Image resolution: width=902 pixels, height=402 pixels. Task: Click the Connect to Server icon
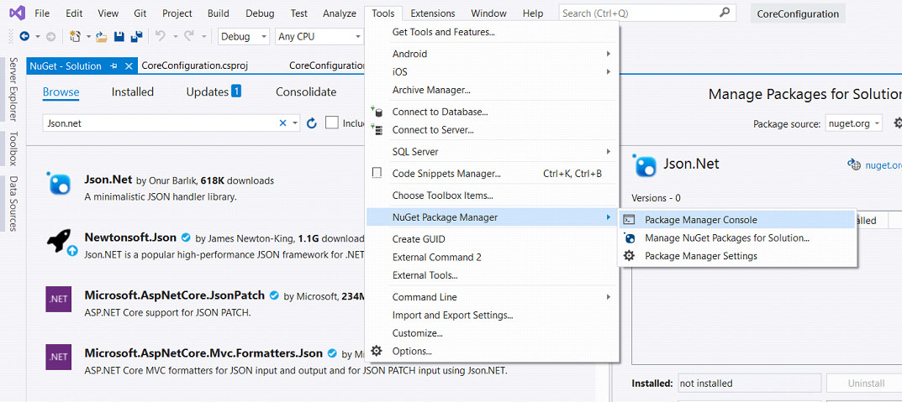377,130
